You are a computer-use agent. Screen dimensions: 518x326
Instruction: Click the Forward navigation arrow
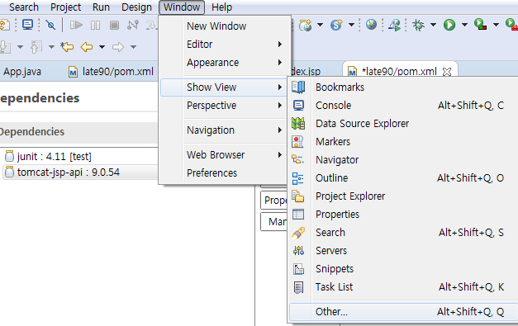click(118, 47)
